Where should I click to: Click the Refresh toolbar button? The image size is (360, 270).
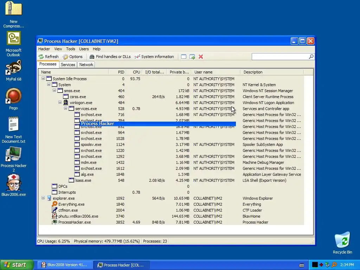pyautogui.click(x=49, y=57)
